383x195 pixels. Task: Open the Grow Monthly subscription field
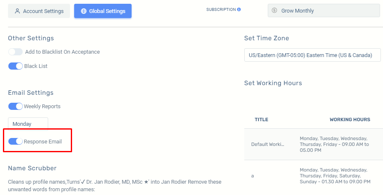coord(323,10)
